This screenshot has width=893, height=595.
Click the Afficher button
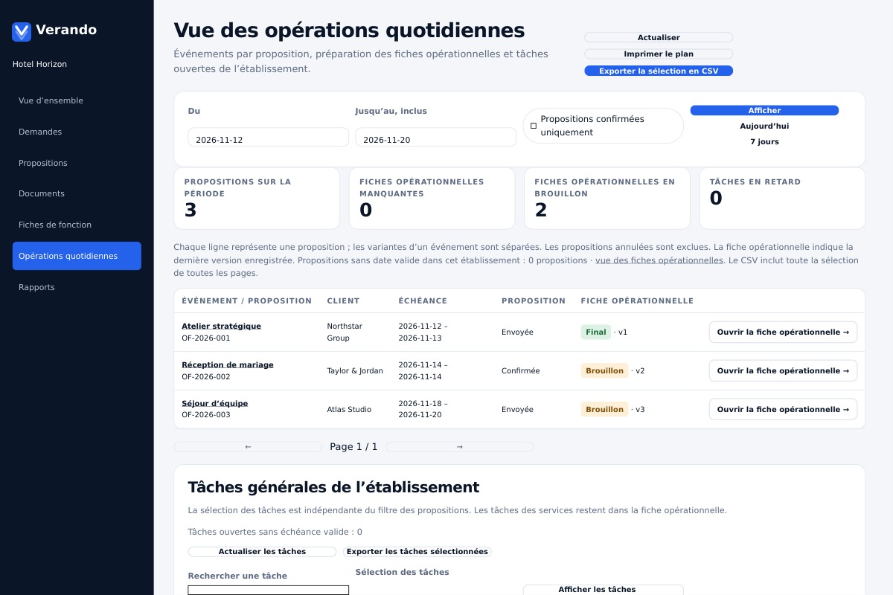tap(764, 111)
